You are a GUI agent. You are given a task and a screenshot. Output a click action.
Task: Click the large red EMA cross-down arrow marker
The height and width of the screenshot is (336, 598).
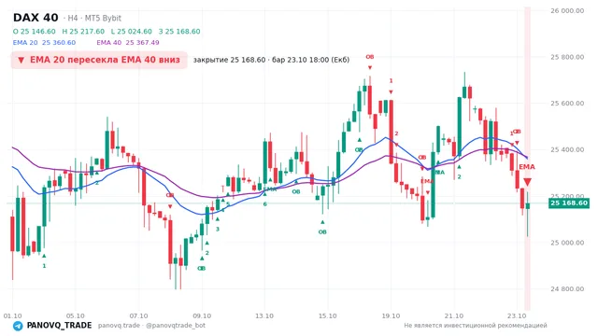[527, 182]
